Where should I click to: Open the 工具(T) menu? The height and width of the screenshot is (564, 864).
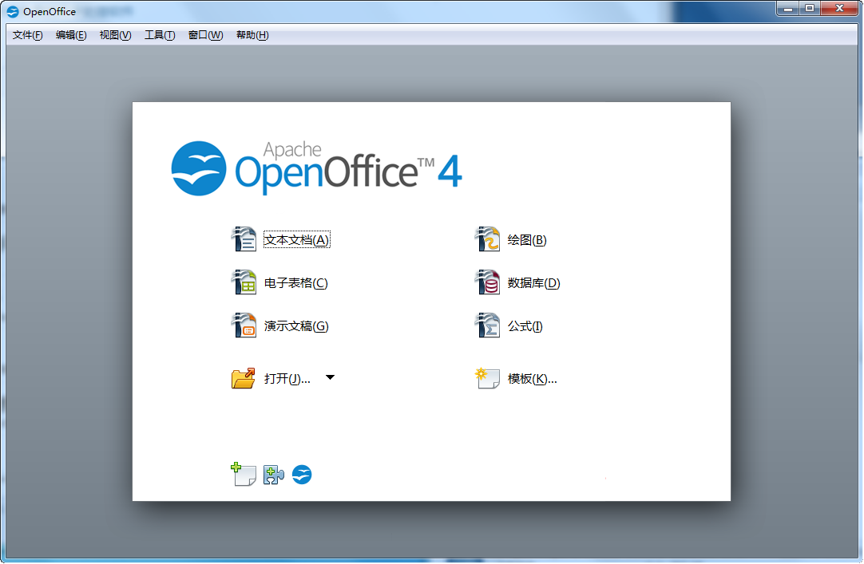[160, 35]
